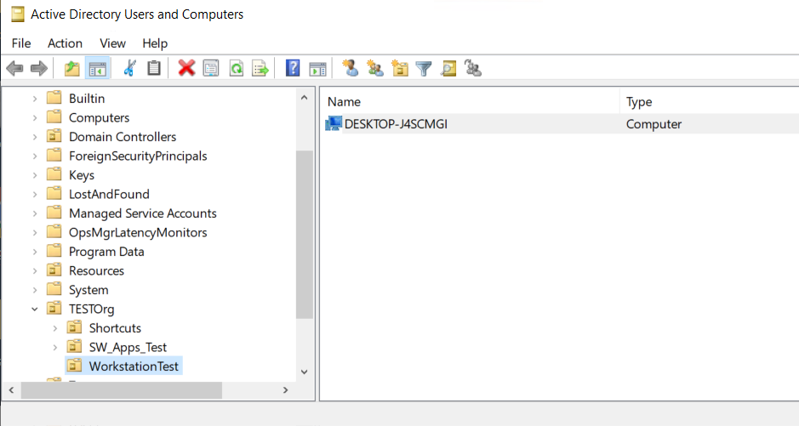Click the Paste clipboard icon
This screenshot has height=426, width=799.
pyautogui.click(x=154, y=68)
